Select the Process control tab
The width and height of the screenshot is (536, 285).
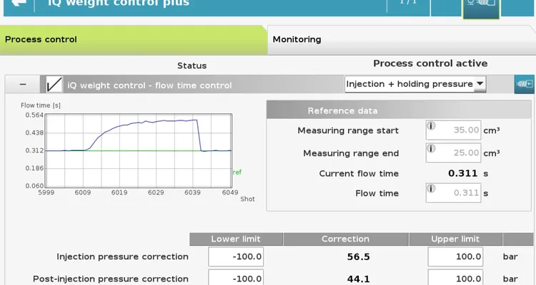tap(41, 39)
